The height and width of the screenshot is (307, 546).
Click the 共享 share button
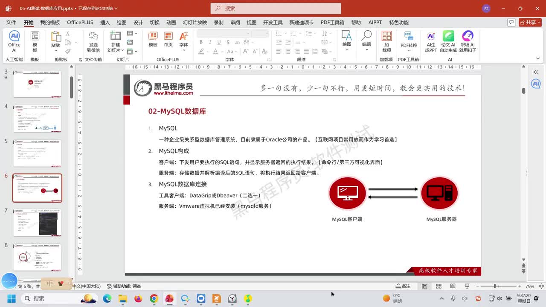[x=530, y=22]
